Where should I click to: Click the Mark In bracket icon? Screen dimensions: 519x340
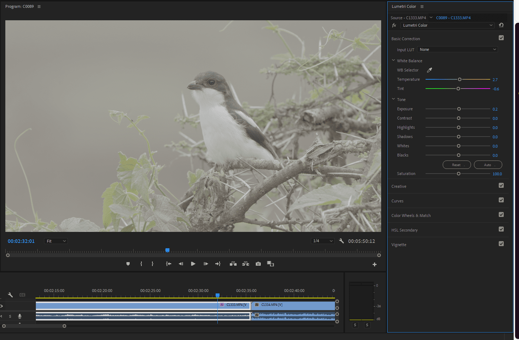tap(141, 264)
